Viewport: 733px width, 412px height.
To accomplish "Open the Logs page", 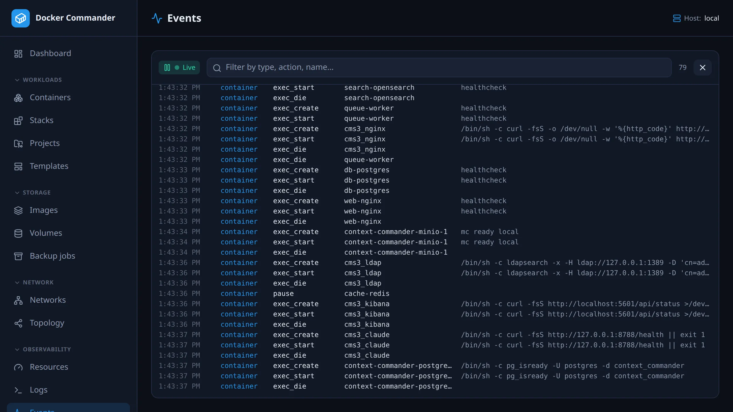I will 68,390.
